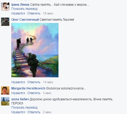The height and width of the screenshot is (114, 127).
Task: Like Margarita Hershkovich's comment
Action: tap(18, 93)
